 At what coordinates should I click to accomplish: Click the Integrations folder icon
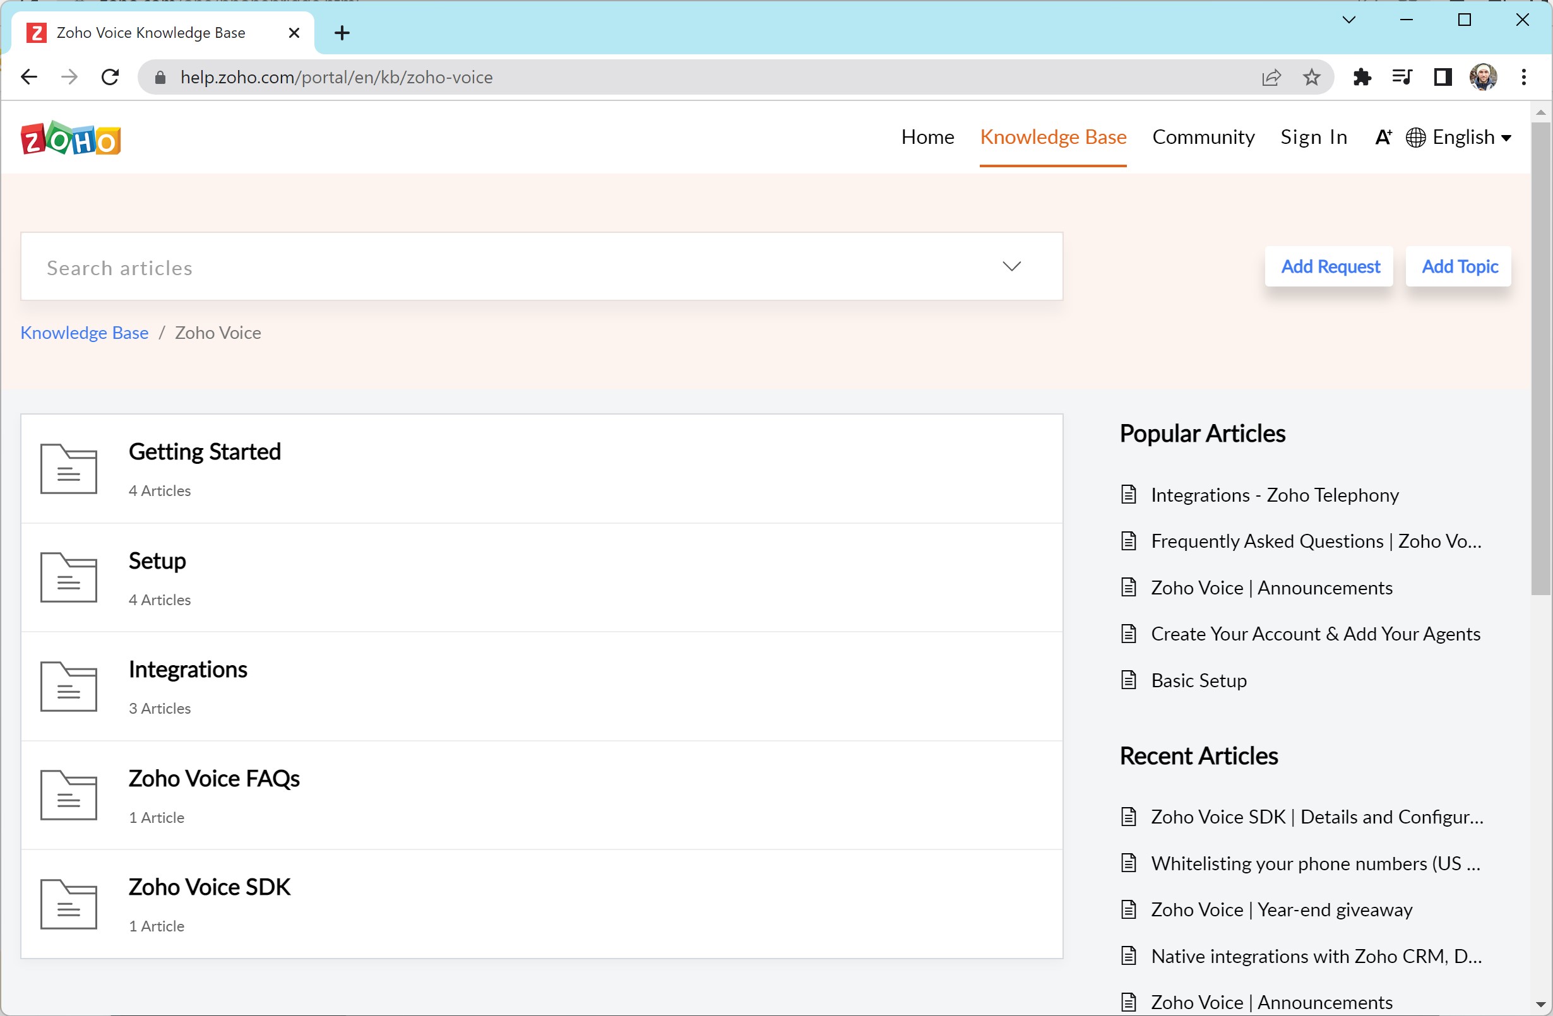pos(69,686)
